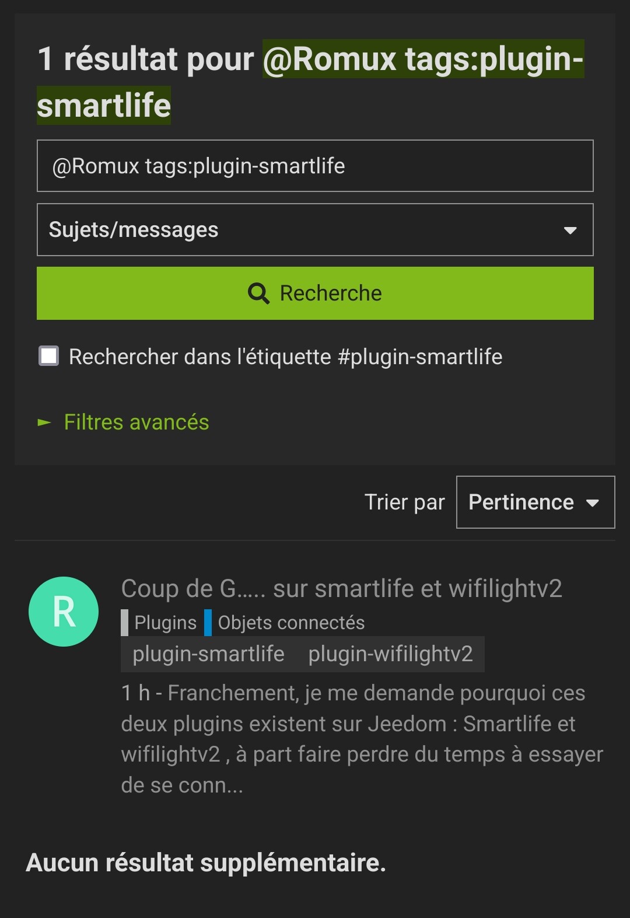Click the magnifying glass icon on Recherche
The width and height of the screenshot is (630, 918).
[x=258, y=293]
